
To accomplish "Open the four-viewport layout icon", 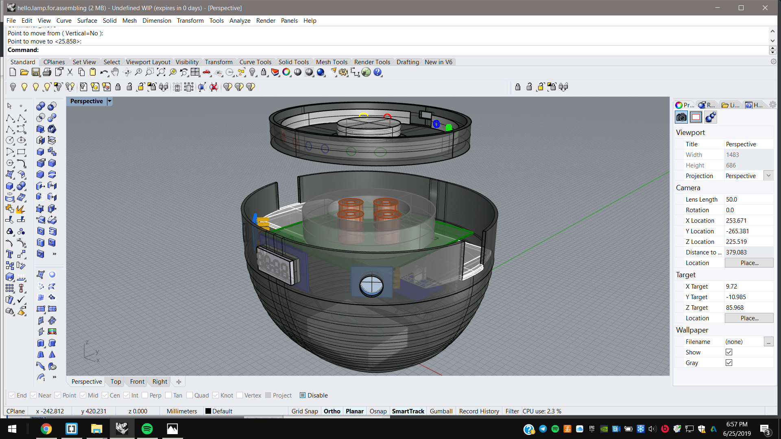I will tap(195, 72).
